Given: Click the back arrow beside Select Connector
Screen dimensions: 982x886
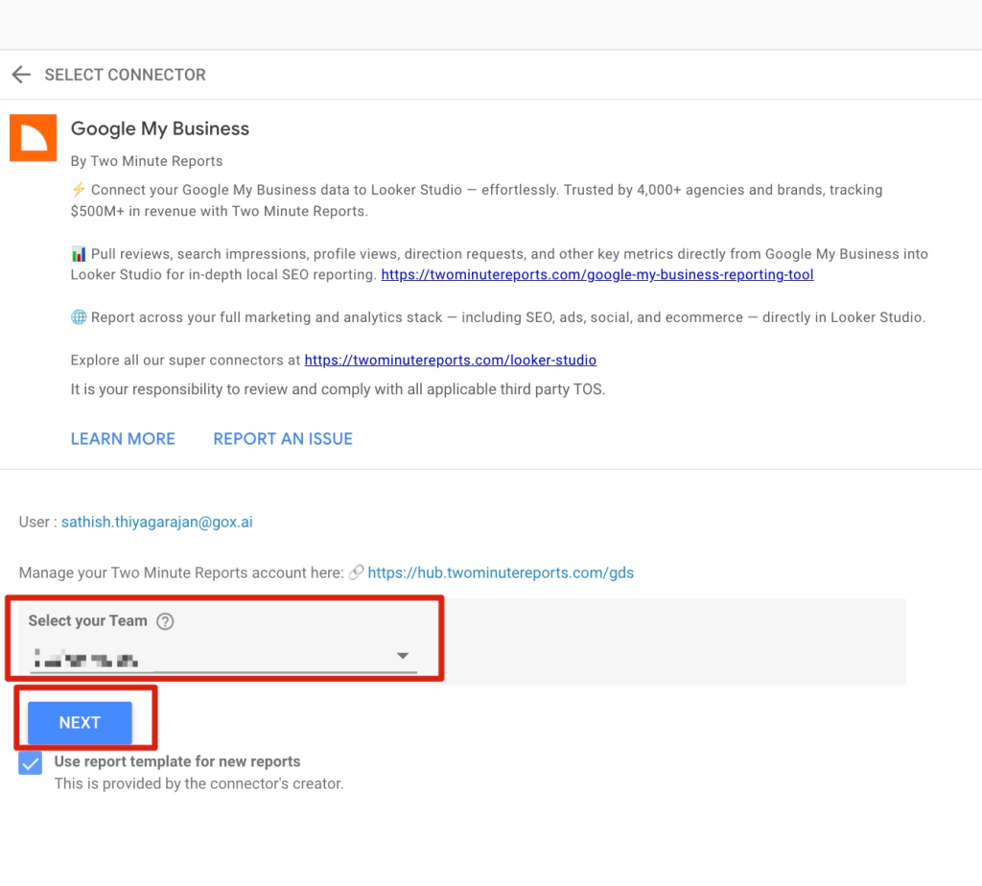Looking at the screenshot, I should click(21, 75).
